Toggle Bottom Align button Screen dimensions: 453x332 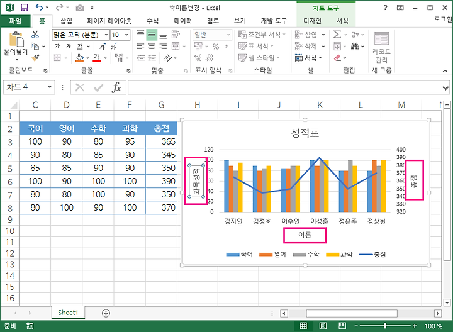[163, 35]
